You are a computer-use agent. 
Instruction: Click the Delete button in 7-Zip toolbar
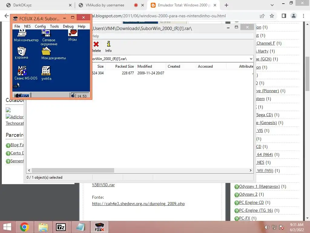coord(97,47)
